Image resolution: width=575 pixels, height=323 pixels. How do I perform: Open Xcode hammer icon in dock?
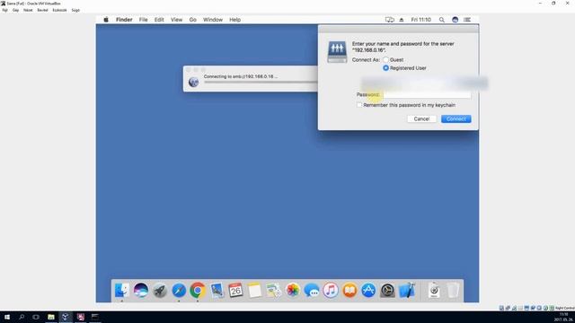tap(407, 291)
